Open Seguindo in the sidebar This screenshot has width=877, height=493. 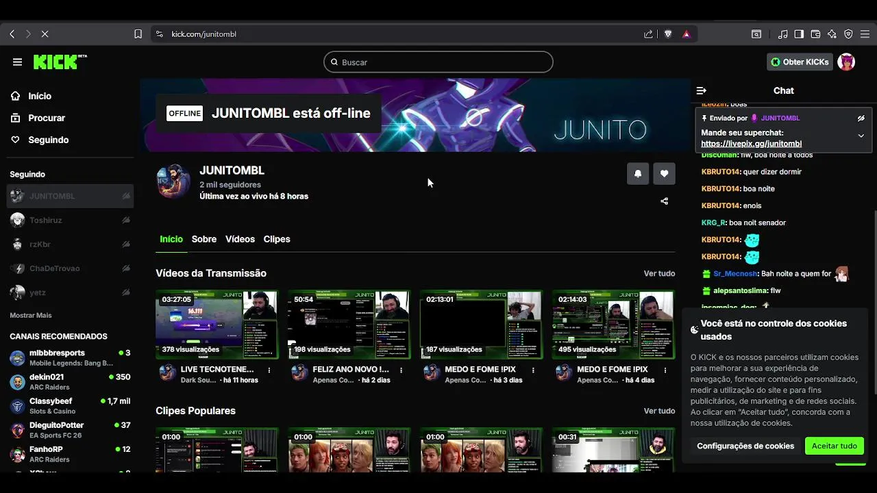click(48, 140)
